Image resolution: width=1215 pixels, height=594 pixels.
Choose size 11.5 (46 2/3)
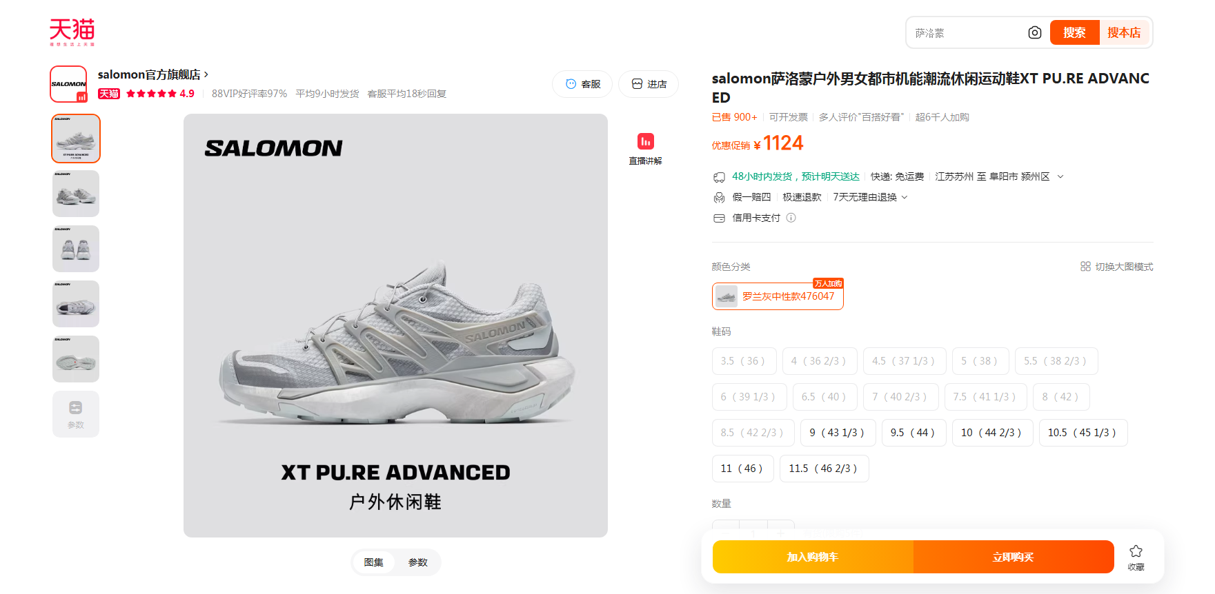[824, 469]
